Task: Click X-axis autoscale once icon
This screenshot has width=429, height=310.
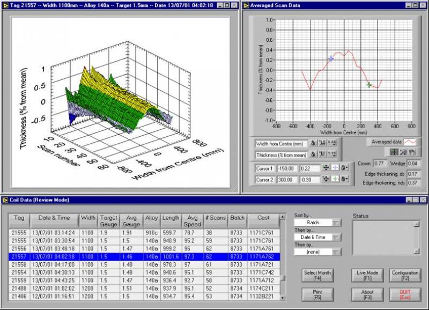Action: pyautogui.click(x=323, y=143)
